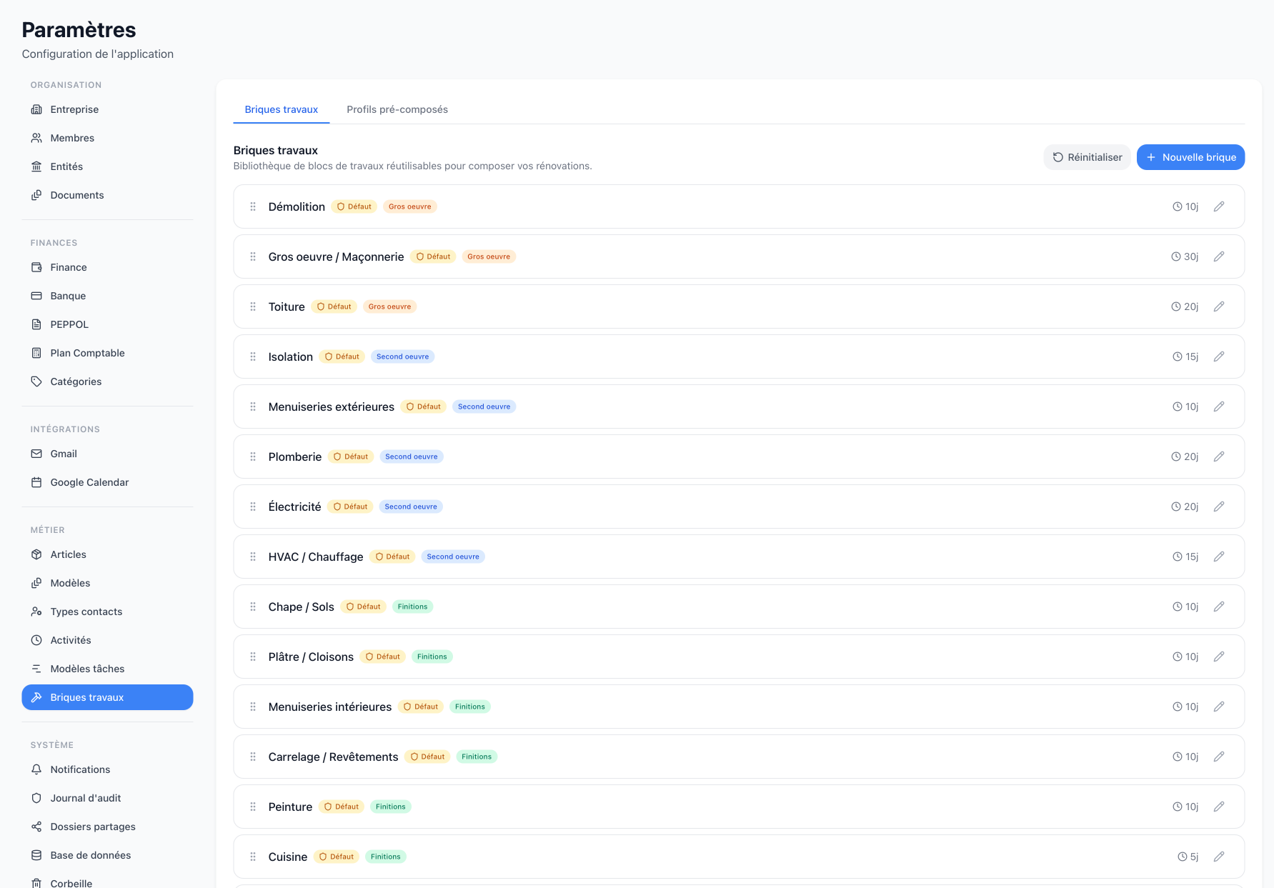Open the PEPPOL page
The height and width of the screenshot is (888, 1274).
(x=107, y=324)
